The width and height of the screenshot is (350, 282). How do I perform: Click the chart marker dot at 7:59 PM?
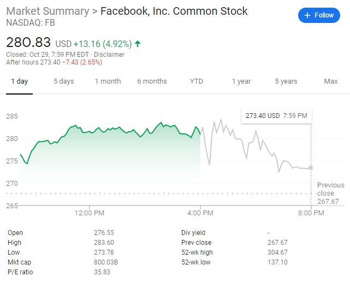[x=311, y=168]
